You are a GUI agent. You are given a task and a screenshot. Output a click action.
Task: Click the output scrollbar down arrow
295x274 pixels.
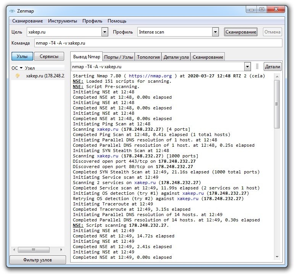[x=277, y=257]
